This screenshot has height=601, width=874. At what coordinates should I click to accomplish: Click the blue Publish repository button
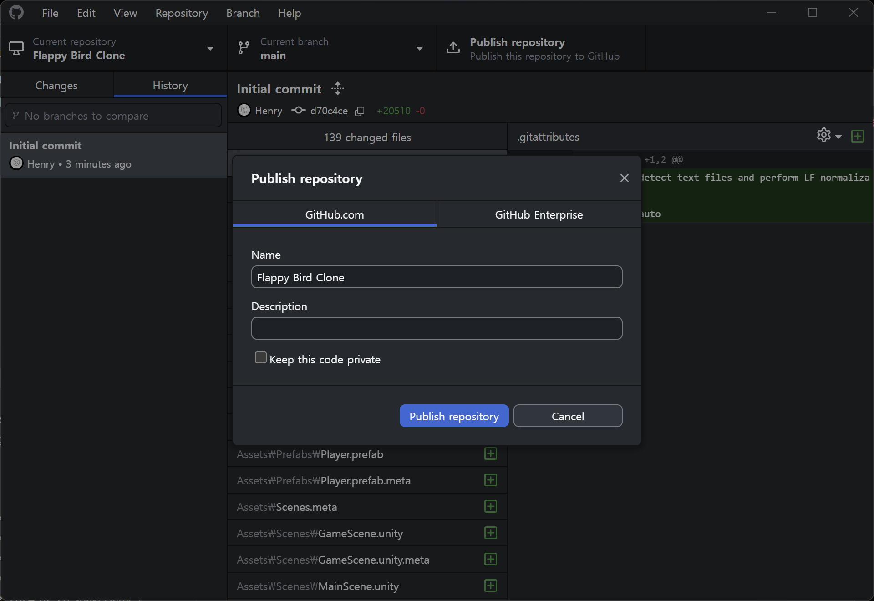click(x=454, y=416)
